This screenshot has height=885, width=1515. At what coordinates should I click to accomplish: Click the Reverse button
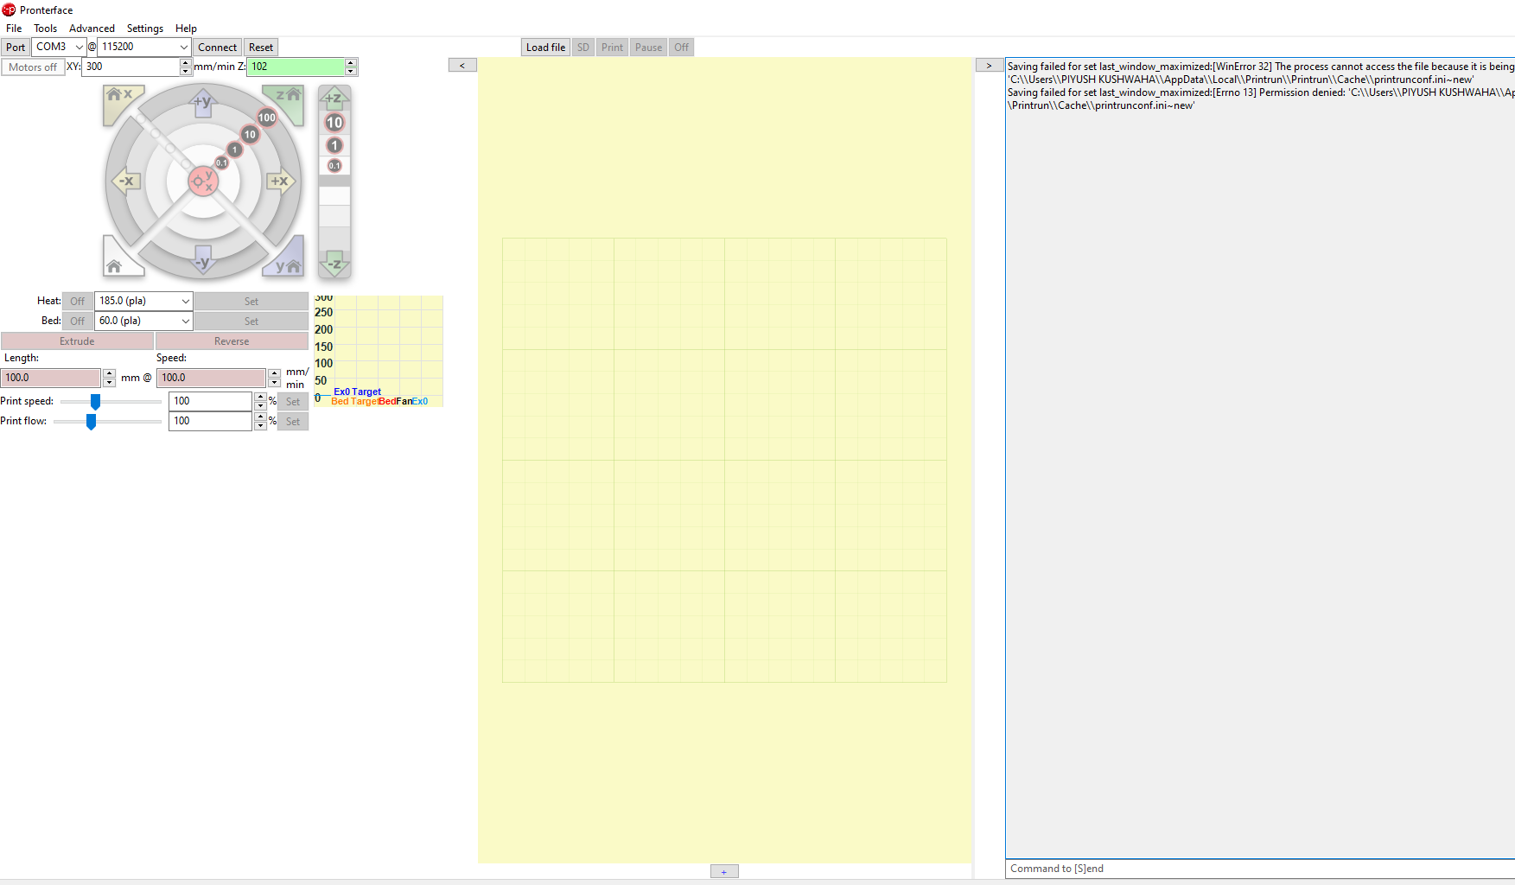tap(232, 341)
